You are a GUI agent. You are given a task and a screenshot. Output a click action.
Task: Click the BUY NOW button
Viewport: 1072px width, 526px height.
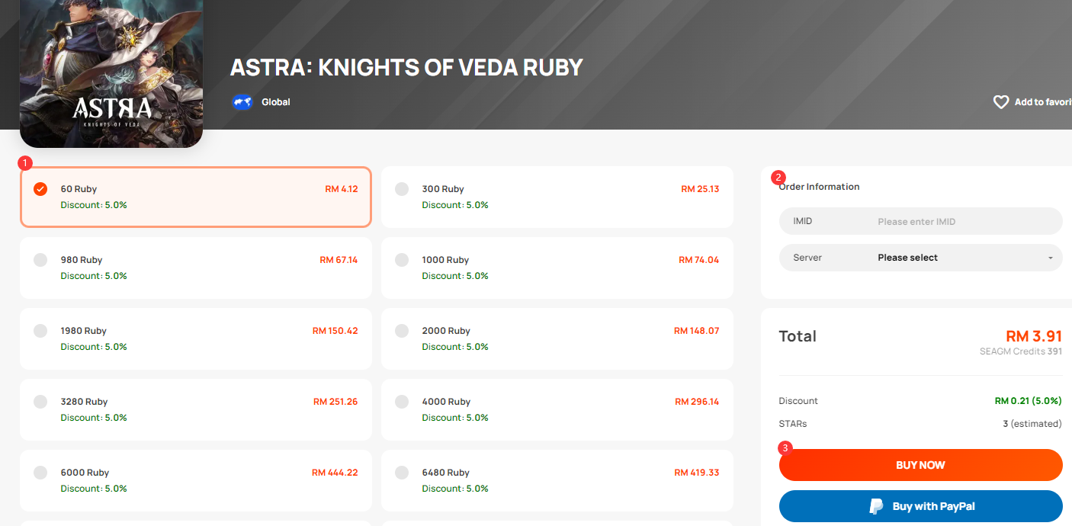[x=921, y=465]
